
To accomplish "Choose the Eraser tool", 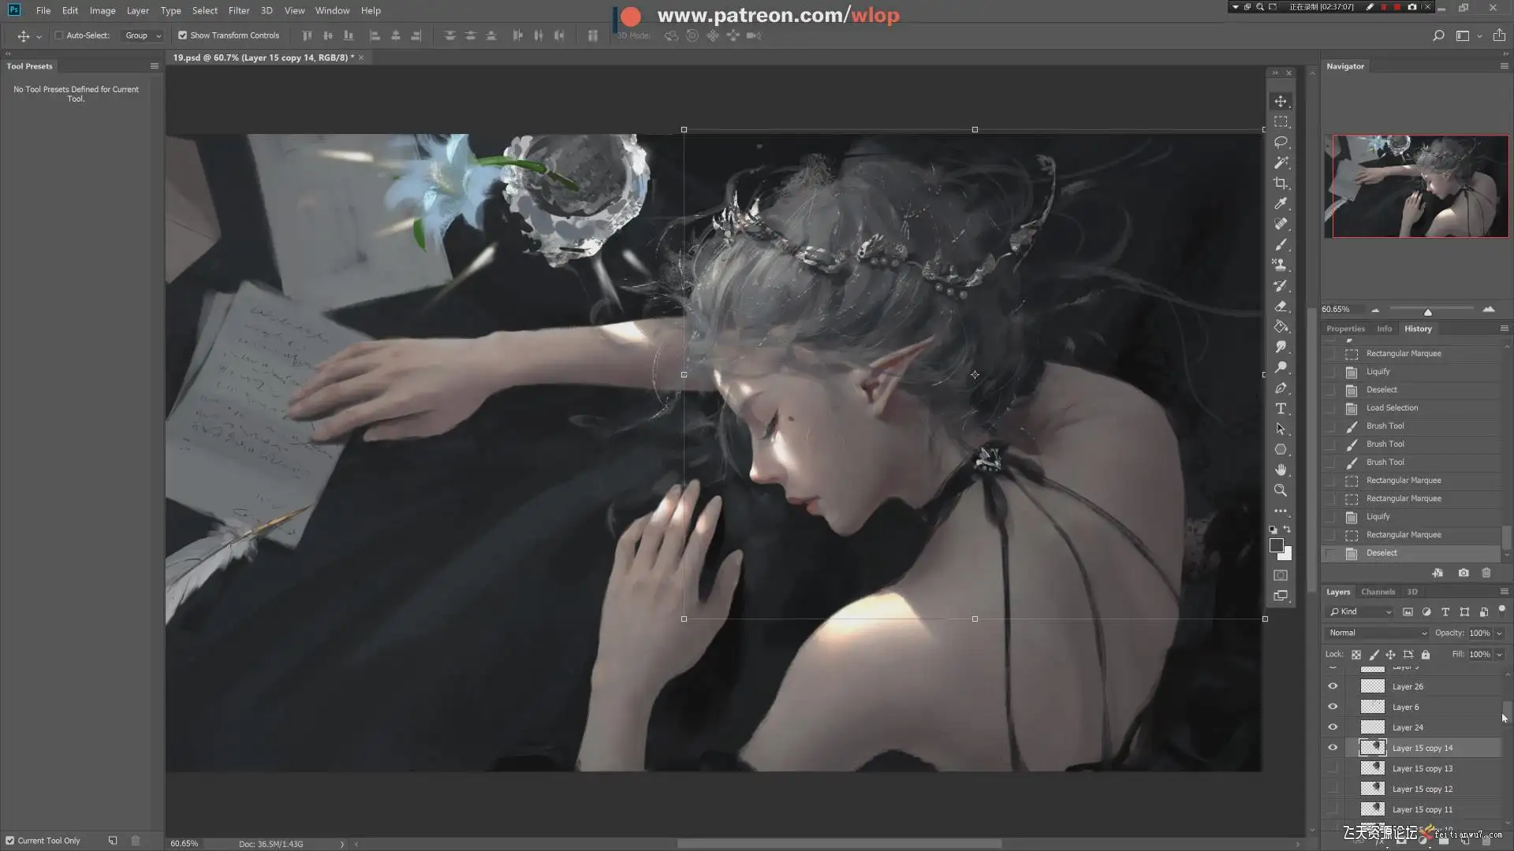I will [x=1281, y=306].
